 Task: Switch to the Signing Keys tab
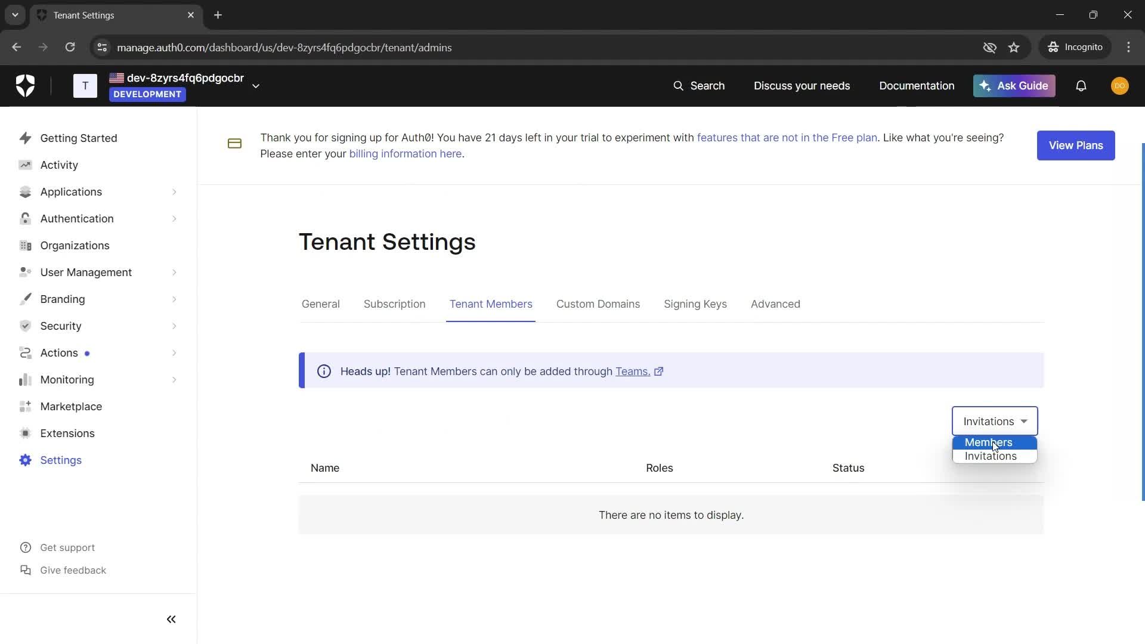(x=695, y=304)
